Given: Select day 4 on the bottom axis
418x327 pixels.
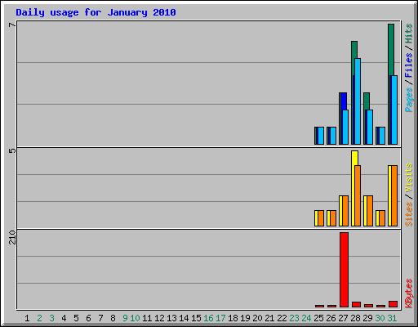Looking at the screenshot, I should click(64, 318).
